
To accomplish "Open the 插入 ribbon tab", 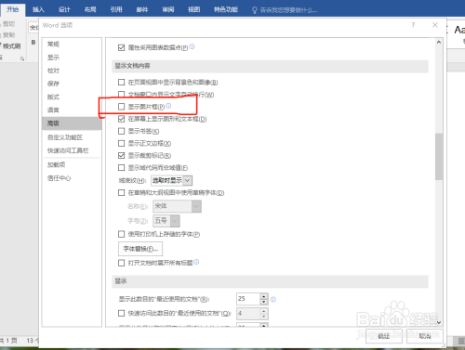I will 38,9.
